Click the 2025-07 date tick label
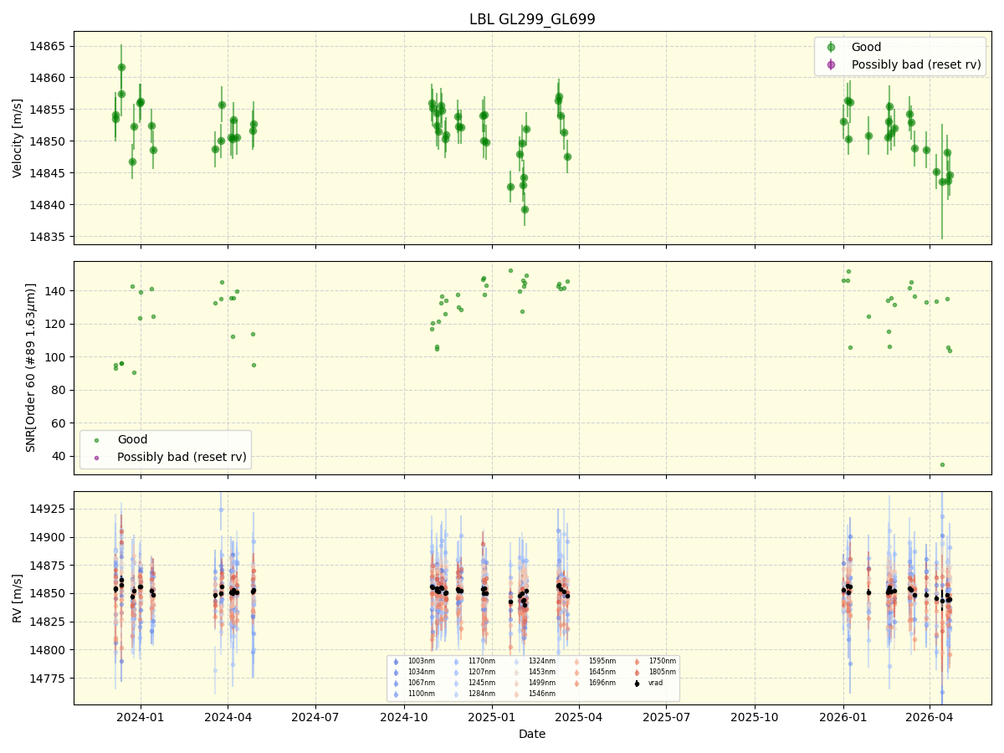The width and height of the screenshot is (1004, 753). coord(667,717)
